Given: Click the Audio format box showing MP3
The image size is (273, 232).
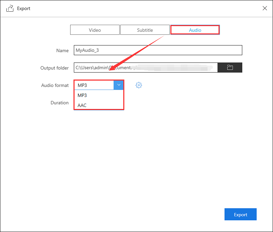Looking at the screenshot, I should coord(94,85).
